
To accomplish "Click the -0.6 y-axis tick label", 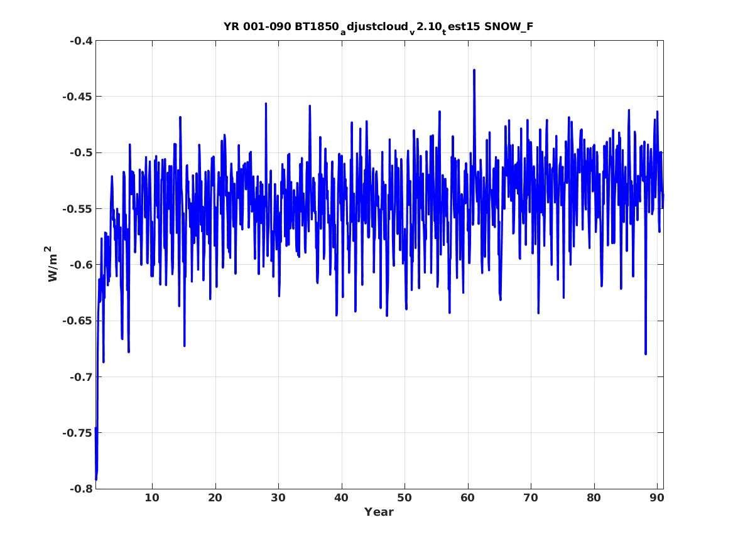I will click(81, 265).
